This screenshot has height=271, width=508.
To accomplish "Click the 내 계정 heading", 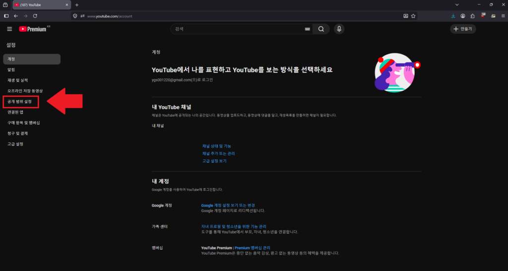I will (x=160, y=181).
